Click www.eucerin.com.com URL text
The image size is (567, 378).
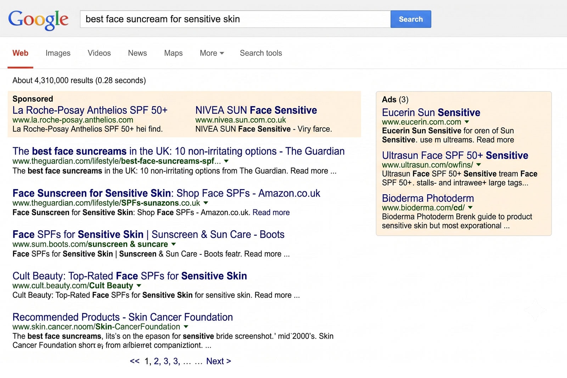pyautogui.click(x=421, y=122)
